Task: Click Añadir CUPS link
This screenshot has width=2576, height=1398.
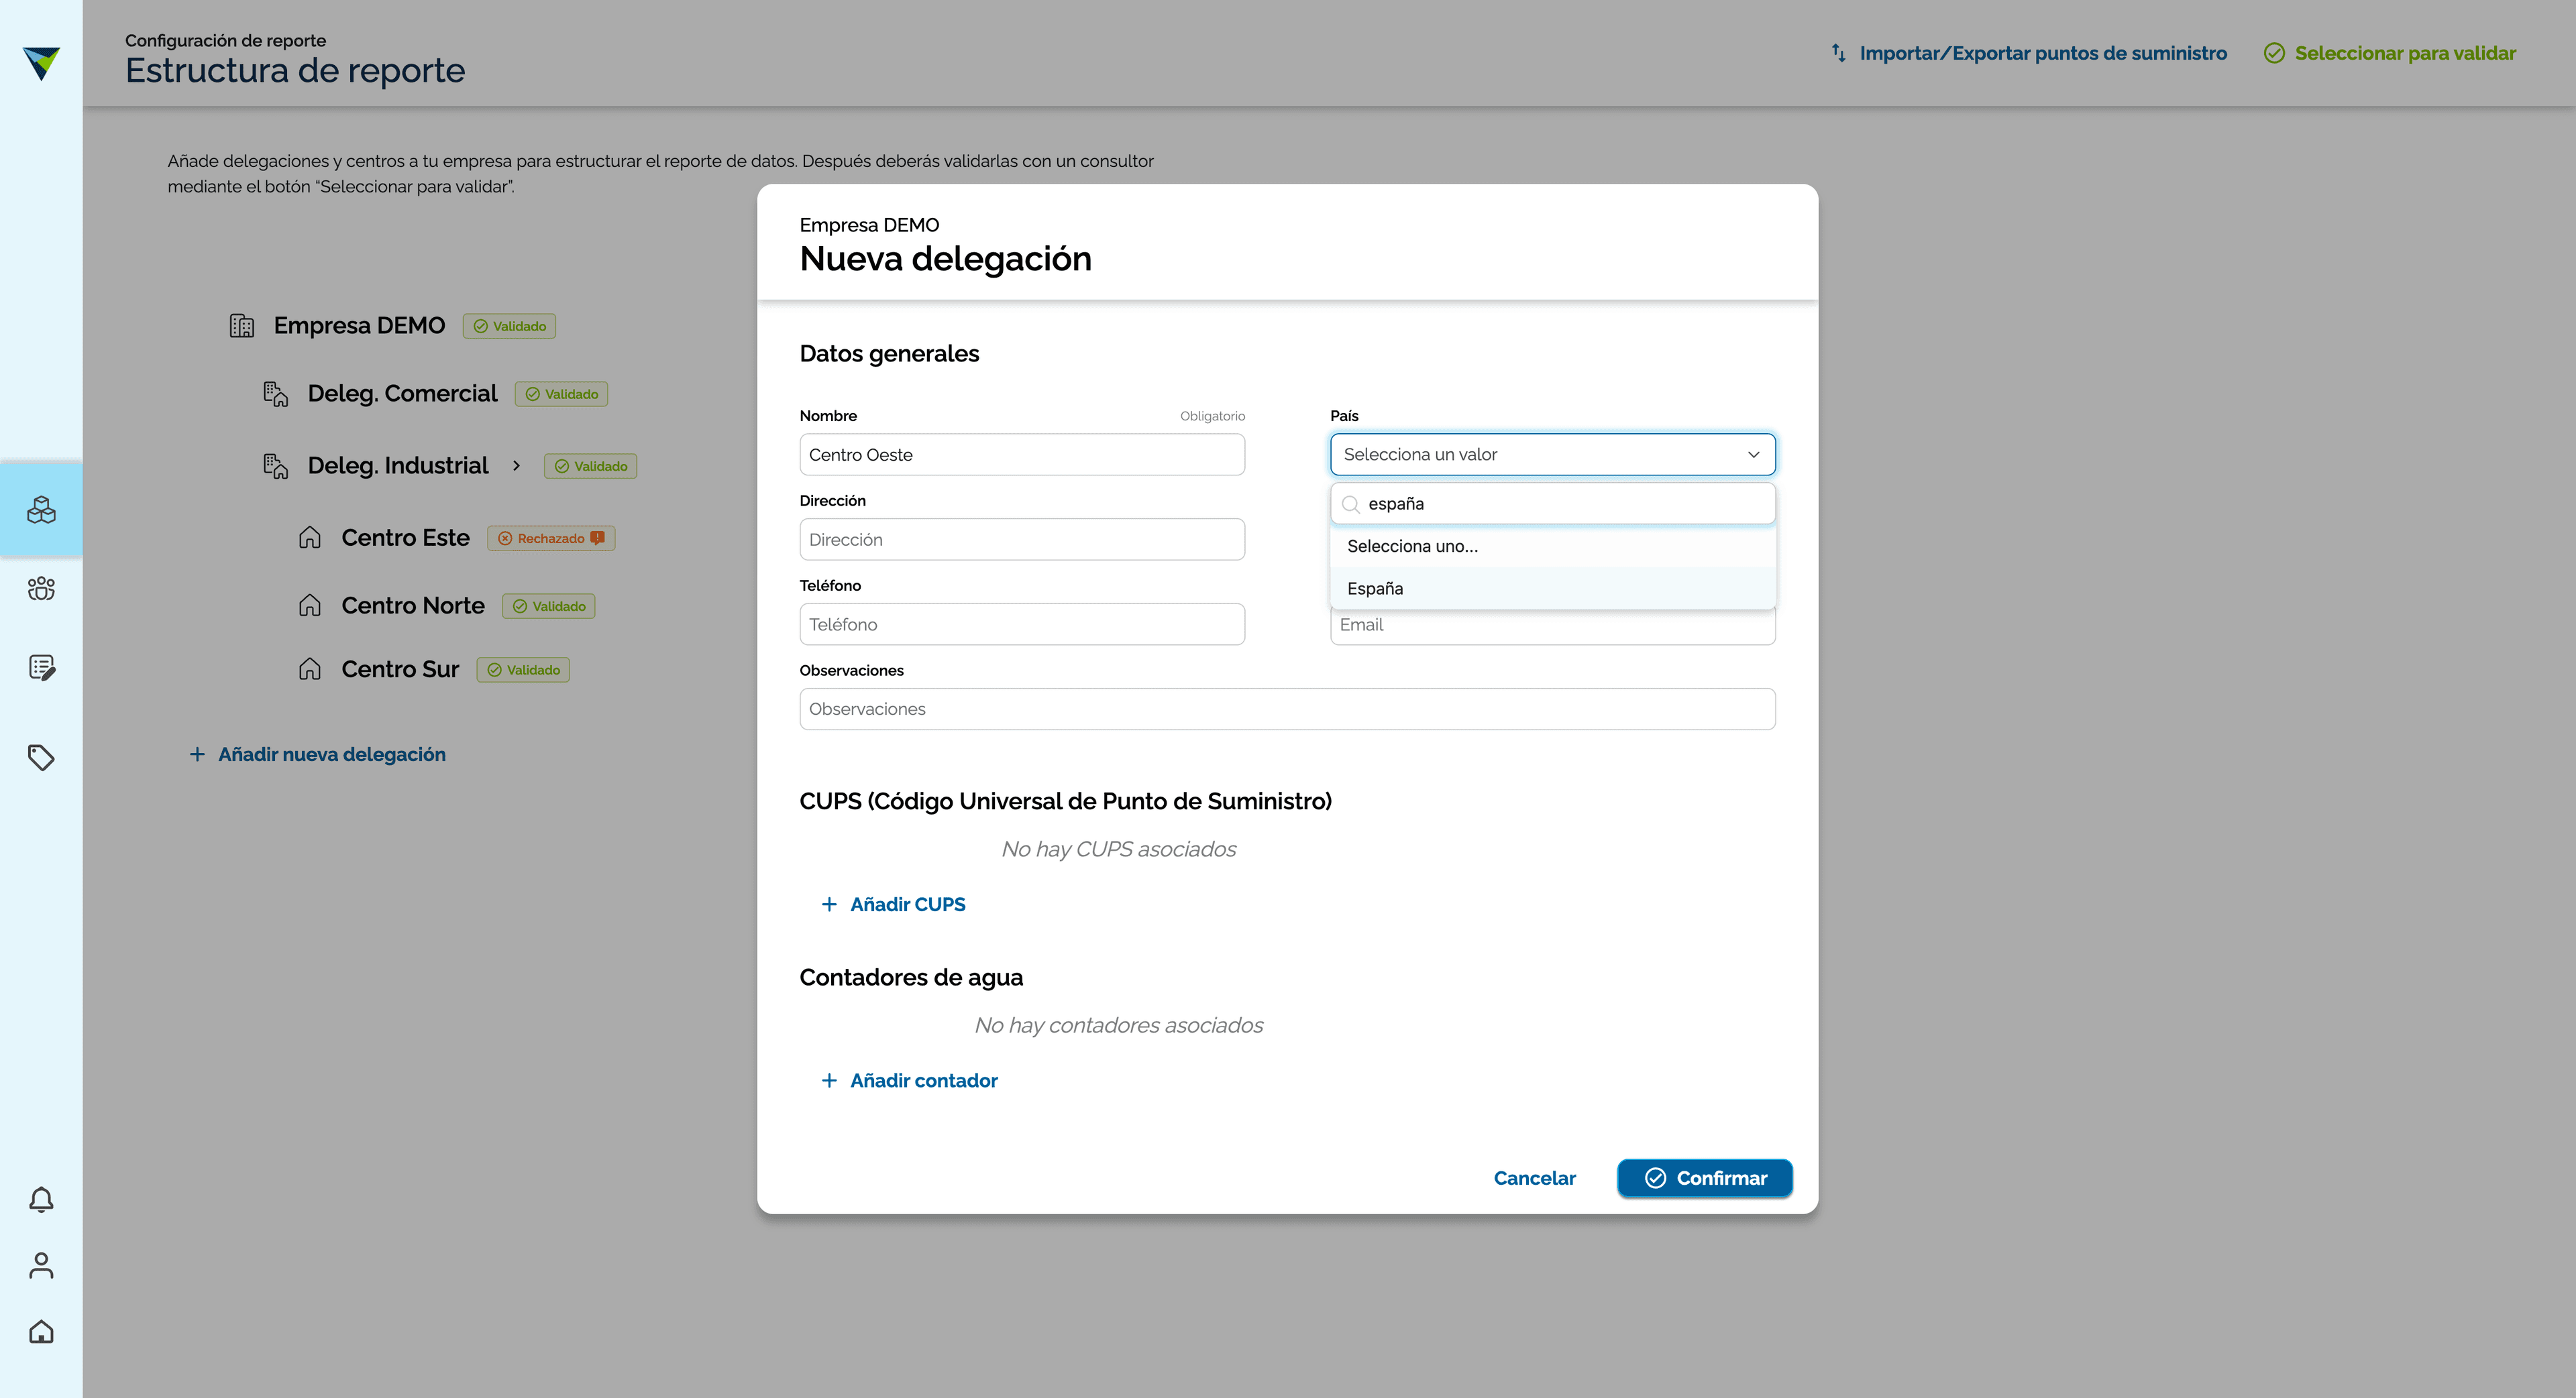Action: [893, 905]
